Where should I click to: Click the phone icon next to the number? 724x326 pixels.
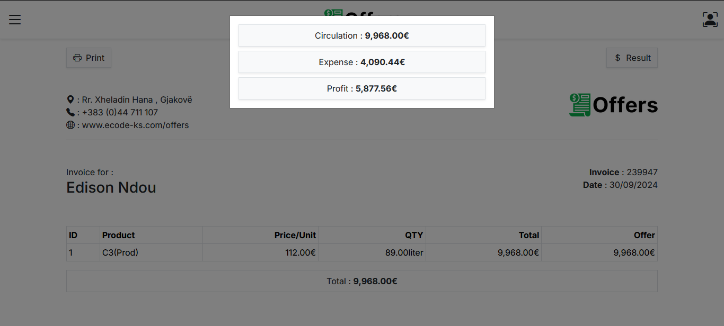[70, 112]
